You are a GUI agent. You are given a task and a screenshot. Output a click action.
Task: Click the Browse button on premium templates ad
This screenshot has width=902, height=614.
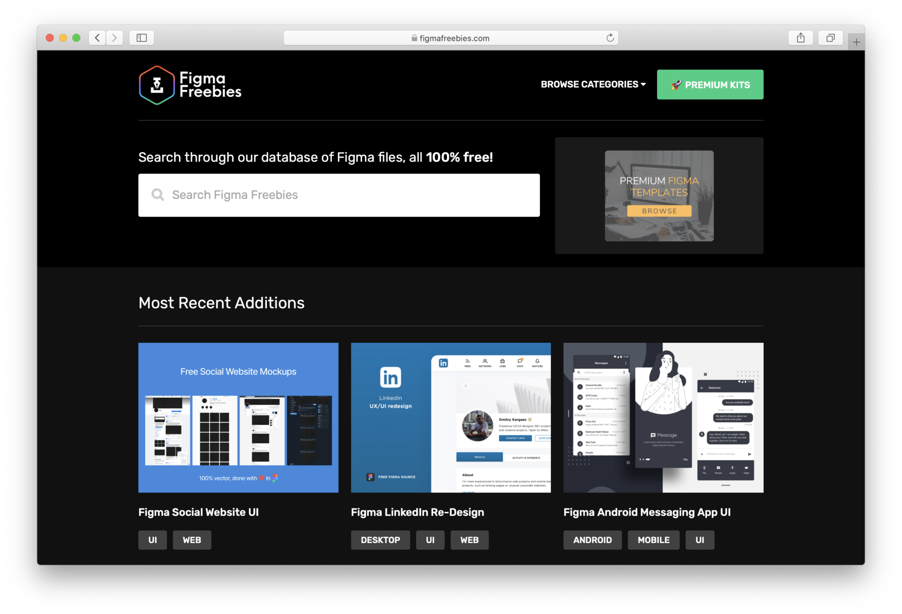pos(659,211)
